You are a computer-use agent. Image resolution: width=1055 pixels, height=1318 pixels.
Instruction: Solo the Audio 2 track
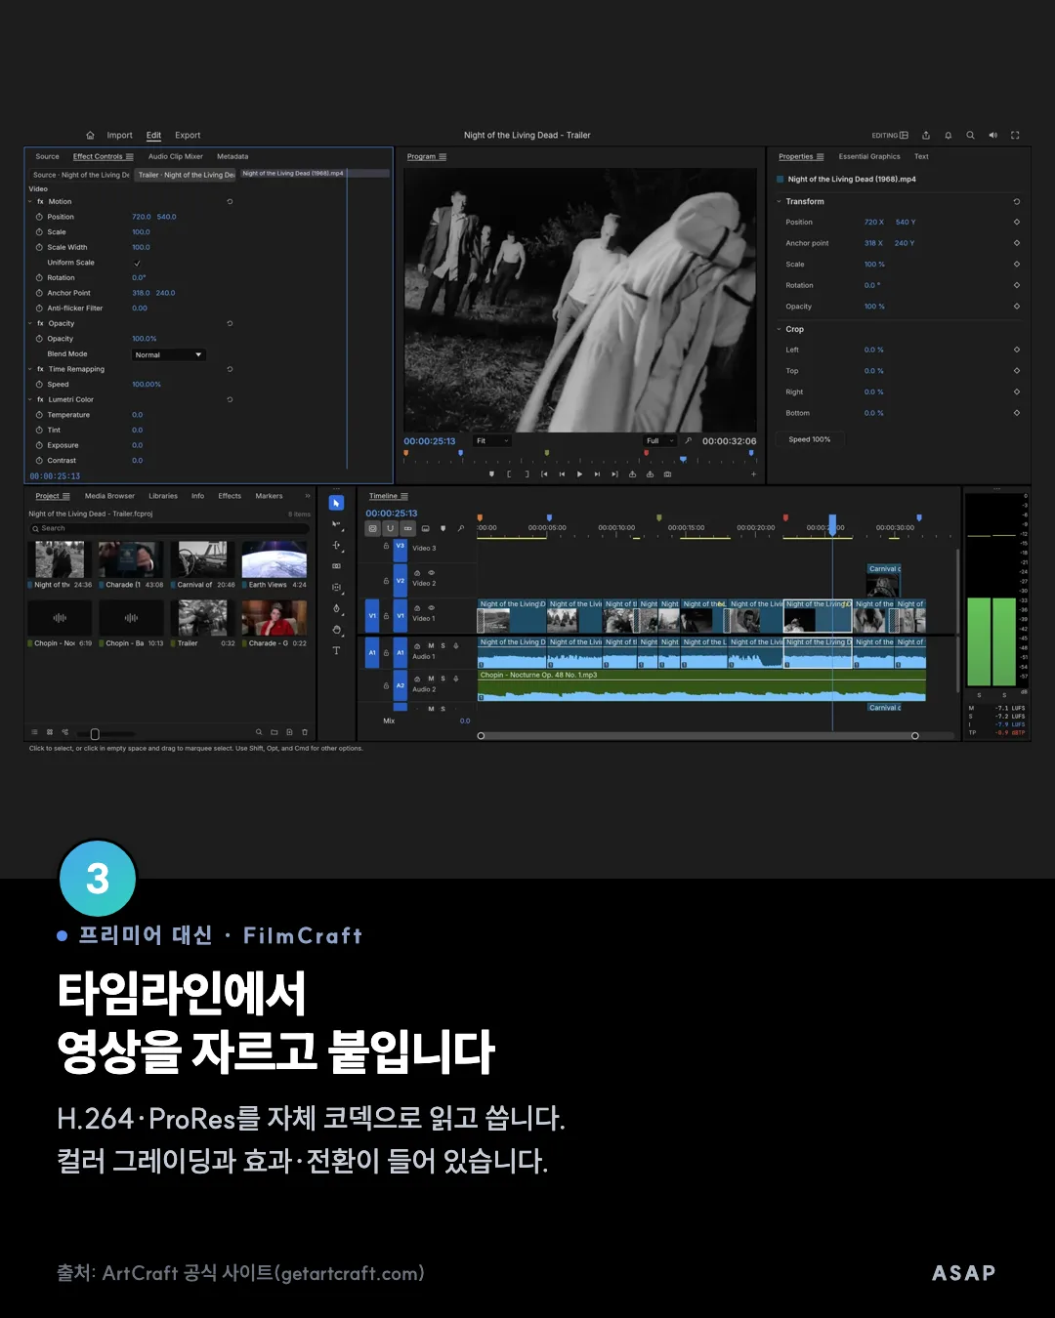[443, 679]
